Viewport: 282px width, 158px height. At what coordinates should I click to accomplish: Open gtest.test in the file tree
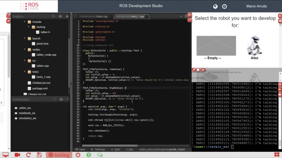(x=42, y=44)
